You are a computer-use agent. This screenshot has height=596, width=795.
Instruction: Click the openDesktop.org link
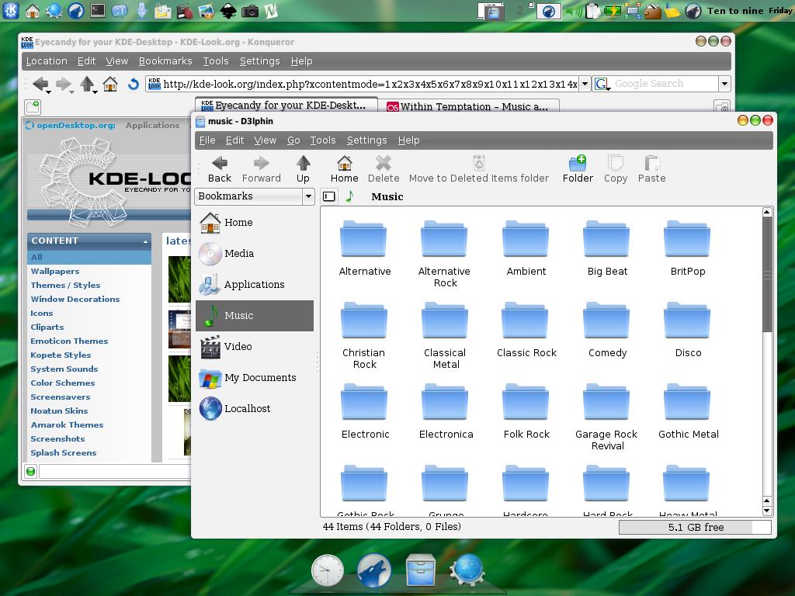75,125
